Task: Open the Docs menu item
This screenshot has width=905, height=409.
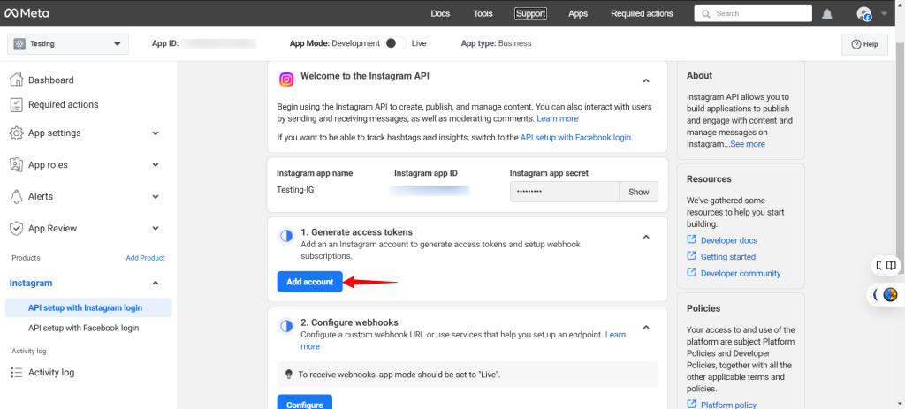Action: point(440,14)
